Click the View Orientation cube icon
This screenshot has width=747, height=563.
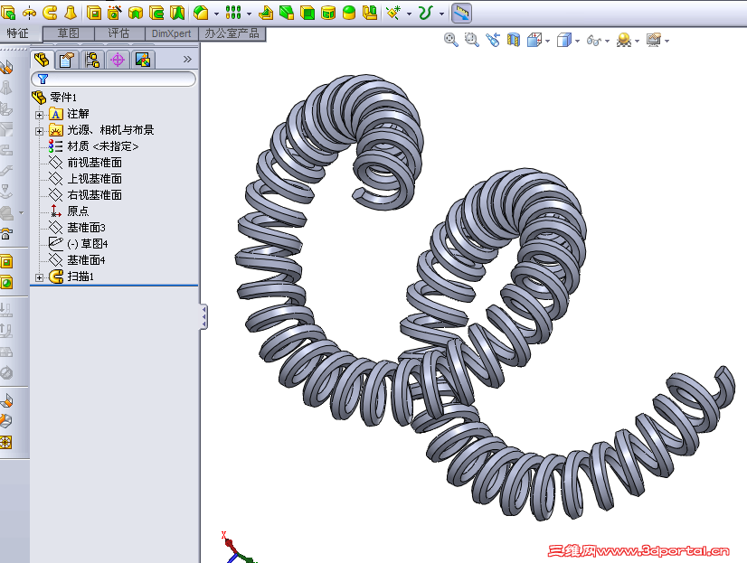coord(534,41)
